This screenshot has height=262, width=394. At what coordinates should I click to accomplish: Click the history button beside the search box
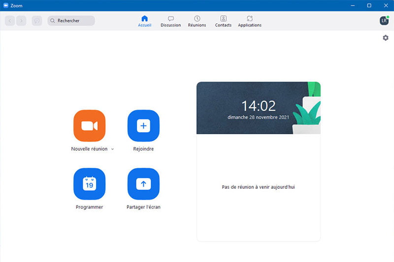[37, 21]
